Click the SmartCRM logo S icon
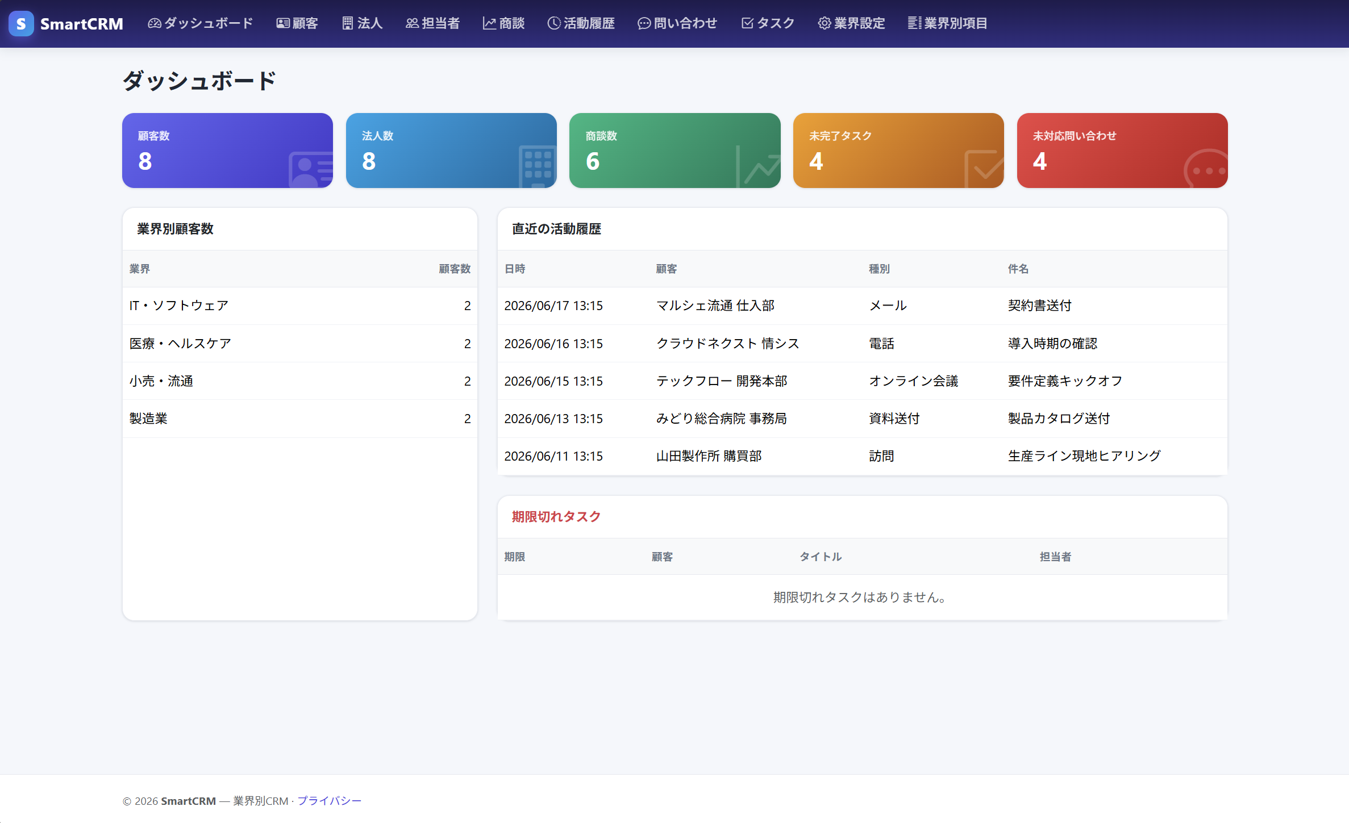 [x=21, y=24]
